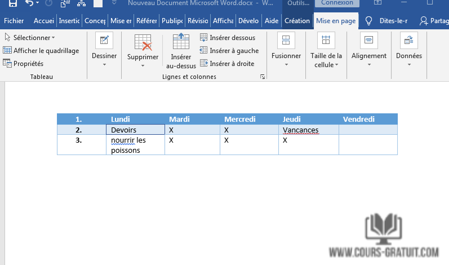449x265 pixels.
Task: Click the Insérer à droite column icon
Action: 204,63
